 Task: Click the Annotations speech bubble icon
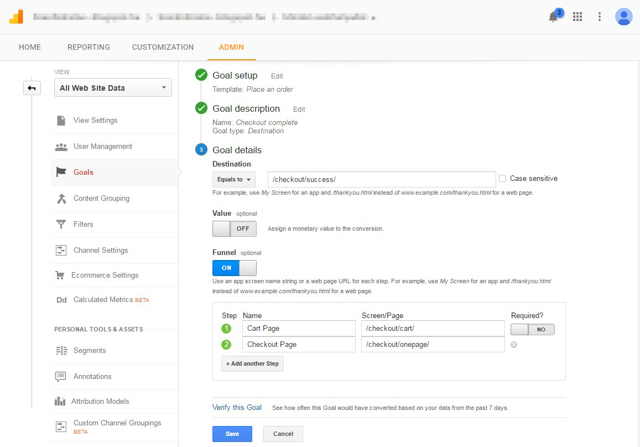60,377
